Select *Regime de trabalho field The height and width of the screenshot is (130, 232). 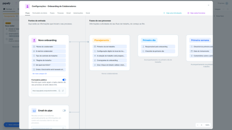pyautogui.click(x=49, y=60)
